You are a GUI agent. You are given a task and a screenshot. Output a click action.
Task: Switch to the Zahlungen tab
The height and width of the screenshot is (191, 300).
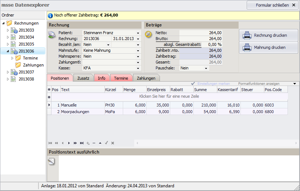click(146, 78)
